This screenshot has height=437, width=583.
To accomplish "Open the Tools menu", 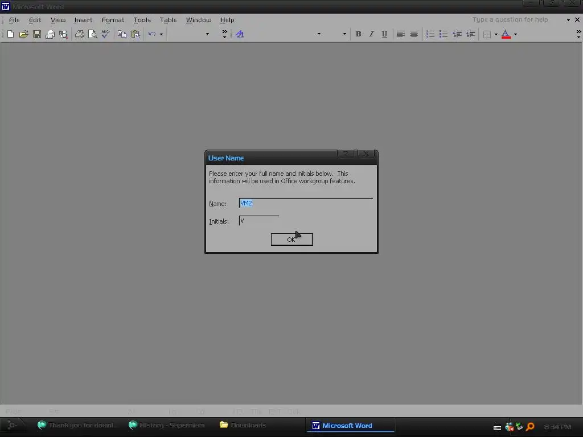I will (x=142, y=20).
